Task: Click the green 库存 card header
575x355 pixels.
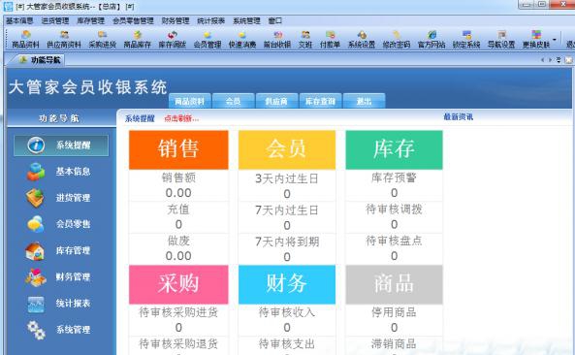Action: [x=394, y=150]
